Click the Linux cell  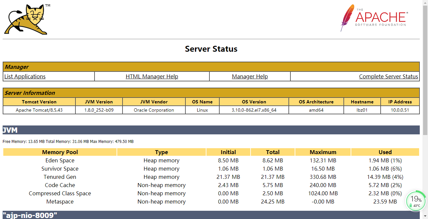point(202,110)
